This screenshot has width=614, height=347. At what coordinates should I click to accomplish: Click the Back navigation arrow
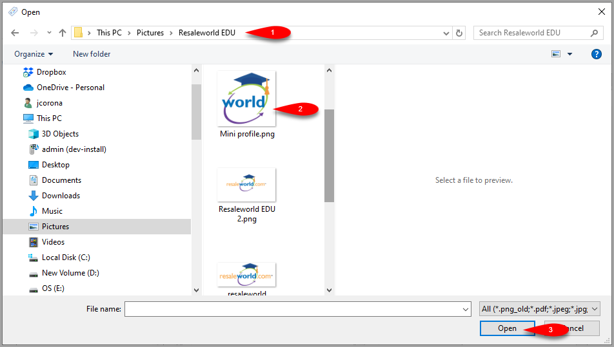click(15, 33)
